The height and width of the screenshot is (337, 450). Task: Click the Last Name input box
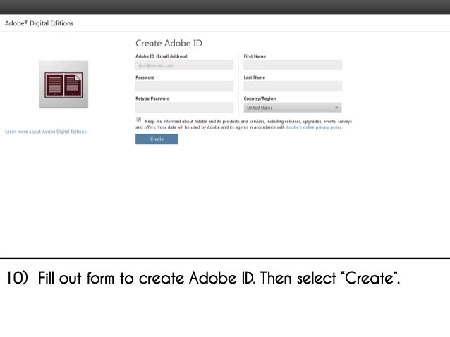293,86
